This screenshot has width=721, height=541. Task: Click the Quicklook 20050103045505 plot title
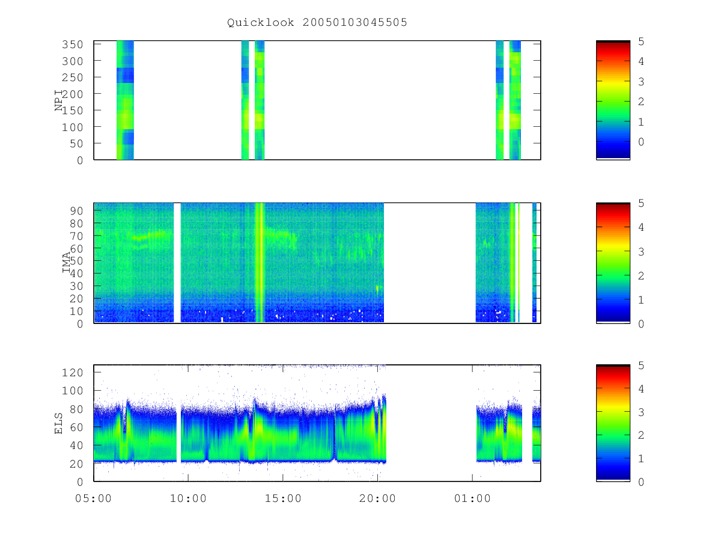point(317,23)
